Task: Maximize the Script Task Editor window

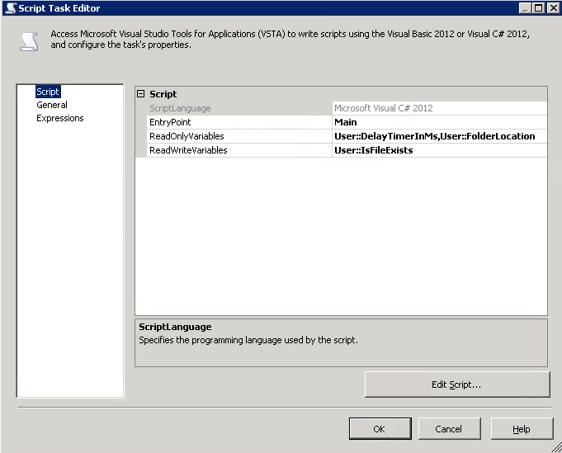Action: (538, 7)
